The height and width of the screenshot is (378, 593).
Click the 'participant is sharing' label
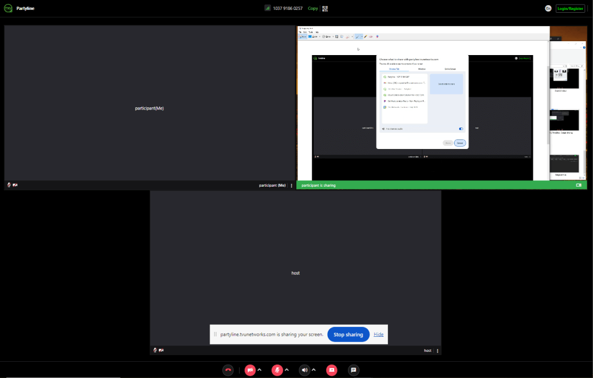pyautogui.click(x=319, y=185)
